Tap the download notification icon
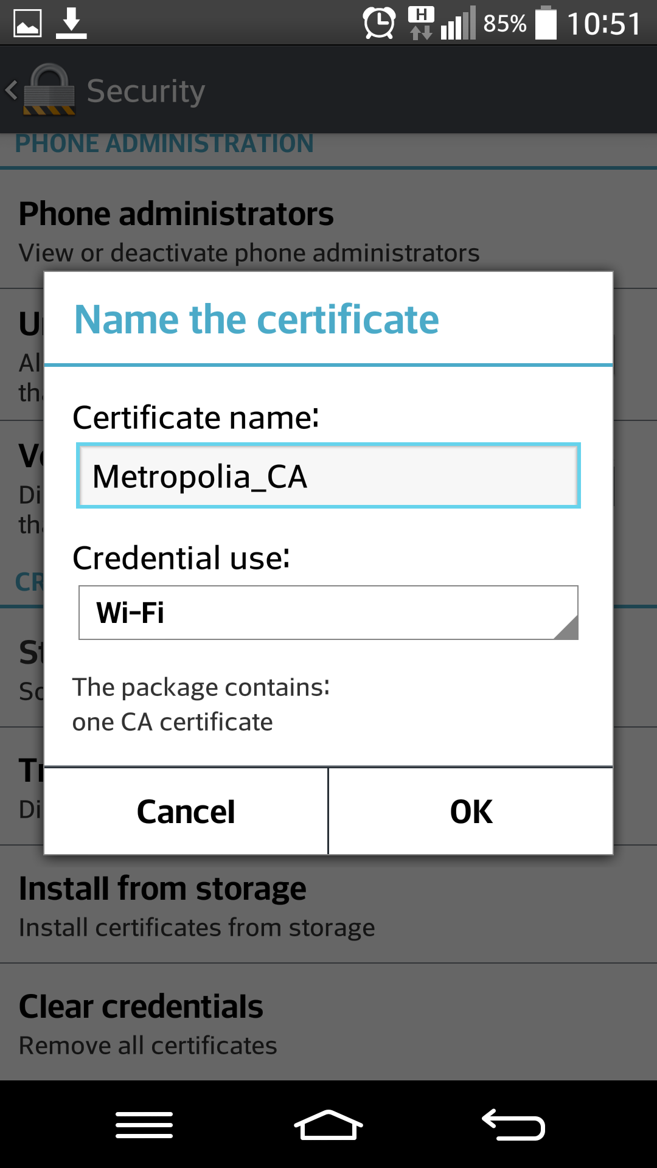Viewport: 657px width, 1168px height. tap(71, 23)
